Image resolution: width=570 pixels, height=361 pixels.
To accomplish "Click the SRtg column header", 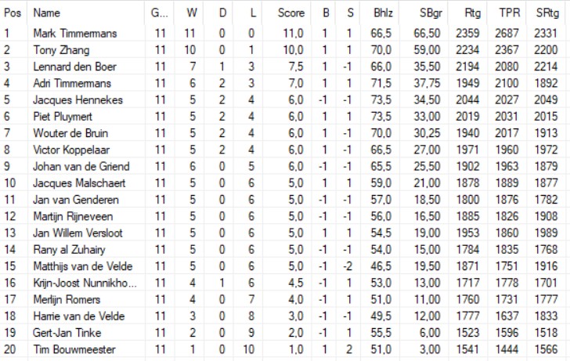I will pos(547,13).
